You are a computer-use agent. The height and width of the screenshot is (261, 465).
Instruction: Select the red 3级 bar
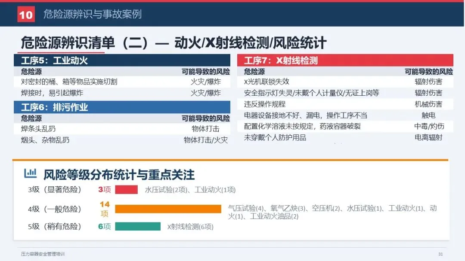(126, 189)
